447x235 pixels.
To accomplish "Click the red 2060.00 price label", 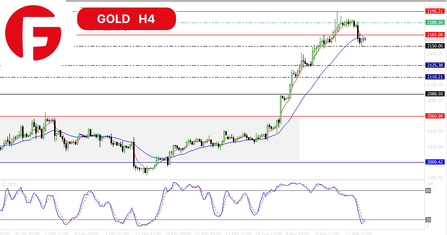I will point(435,116).
